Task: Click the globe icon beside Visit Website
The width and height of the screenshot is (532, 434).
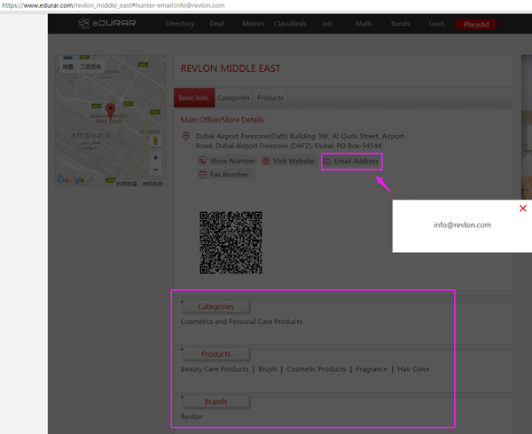Action: (x=266, y=162)
